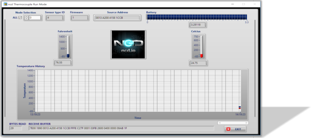Select the Source Address field
This screenshot has width=311, height=138.
click(117, 18)
